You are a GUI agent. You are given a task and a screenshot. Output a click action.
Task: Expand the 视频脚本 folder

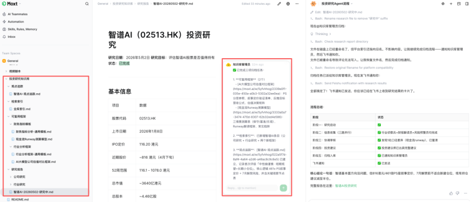6,71
